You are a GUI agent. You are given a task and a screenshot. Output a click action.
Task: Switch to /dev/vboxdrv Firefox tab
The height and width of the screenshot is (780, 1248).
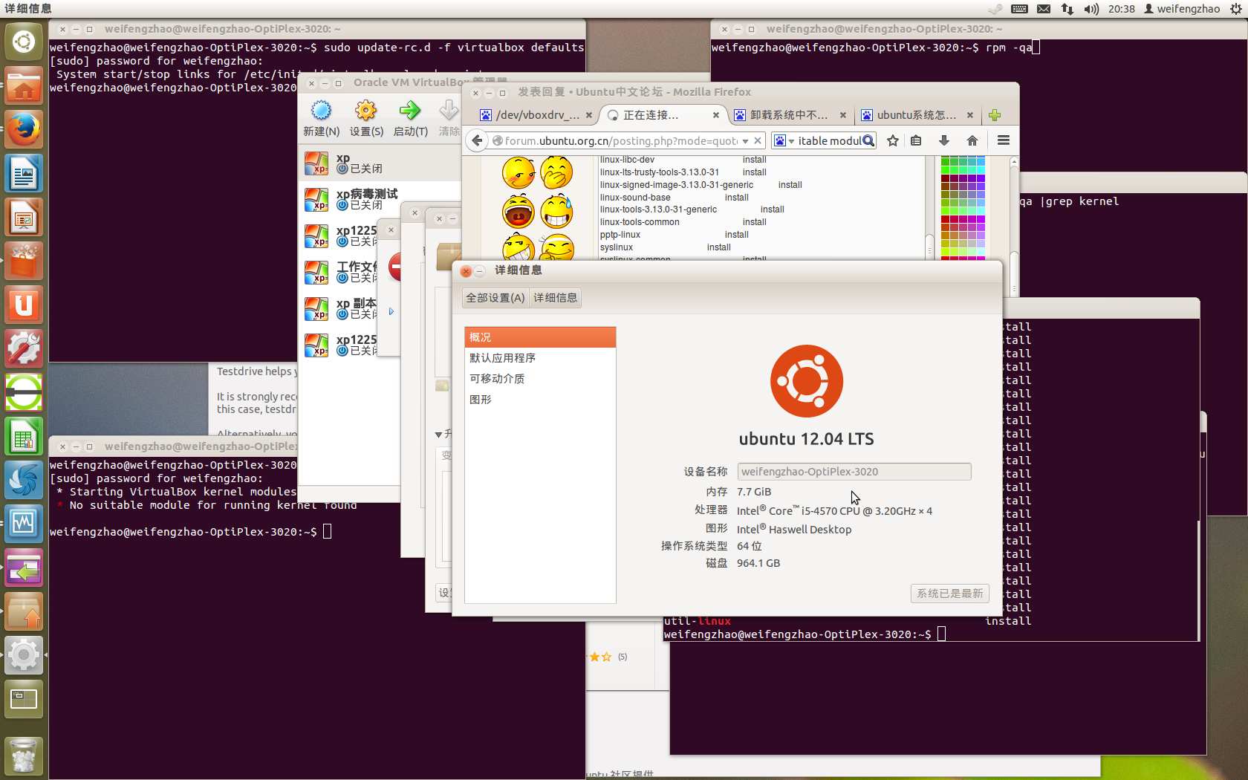tap(536, 115)
